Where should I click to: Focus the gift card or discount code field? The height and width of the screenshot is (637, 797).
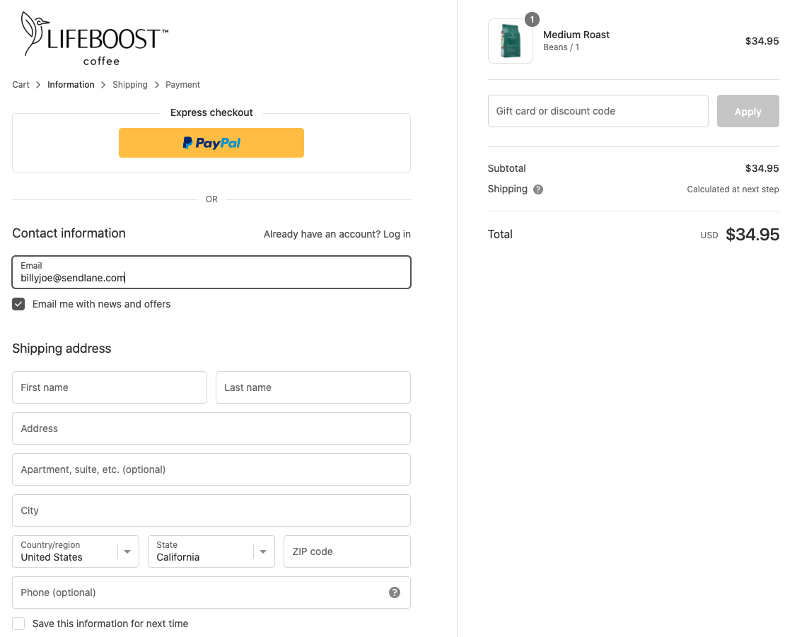pyautogui.click(x=598, y=111)
